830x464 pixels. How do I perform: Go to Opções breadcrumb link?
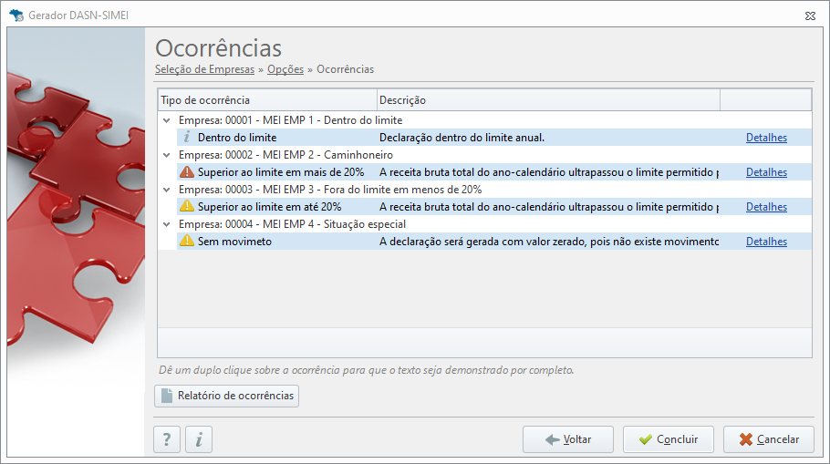click(x=285, y=69)
